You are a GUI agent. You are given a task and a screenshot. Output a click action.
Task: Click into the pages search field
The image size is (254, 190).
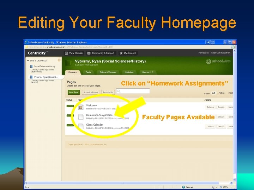point(133,91)
